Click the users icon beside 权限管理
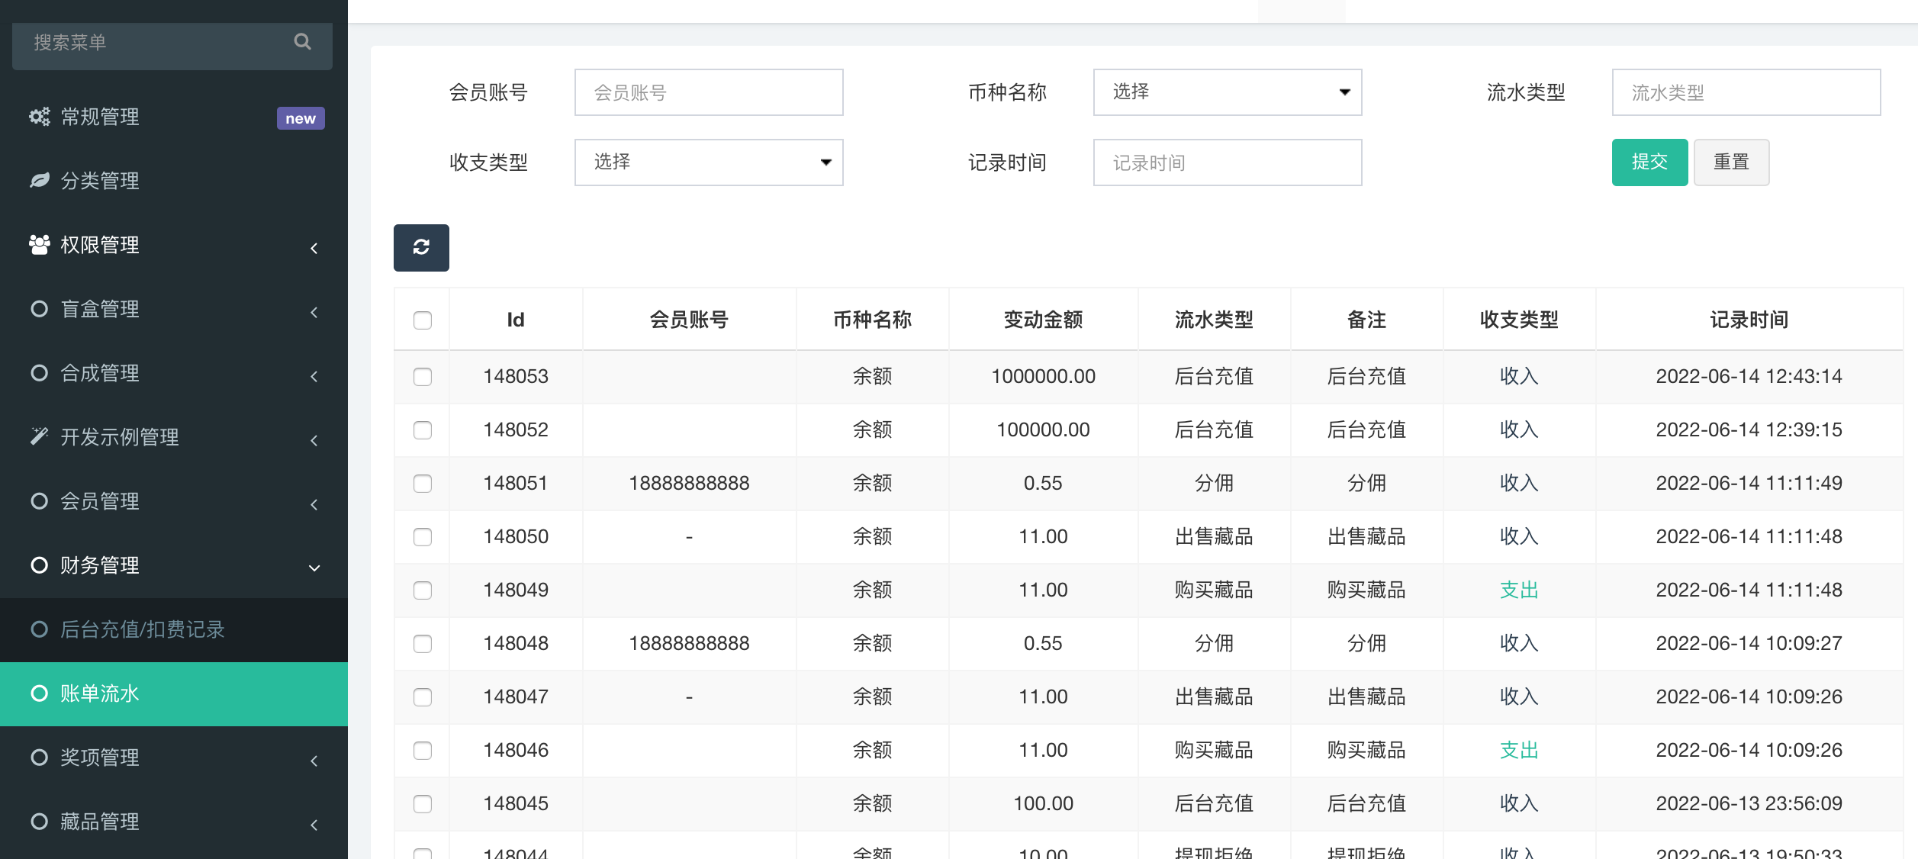The width and height of the screenshot is (1918, 859). 39,245
